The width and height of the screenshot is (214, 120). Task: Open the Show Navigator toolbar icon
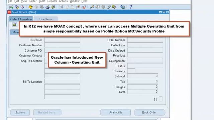tap(22, 7)
